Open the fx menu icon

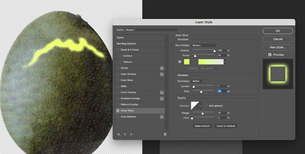point(119,134)
